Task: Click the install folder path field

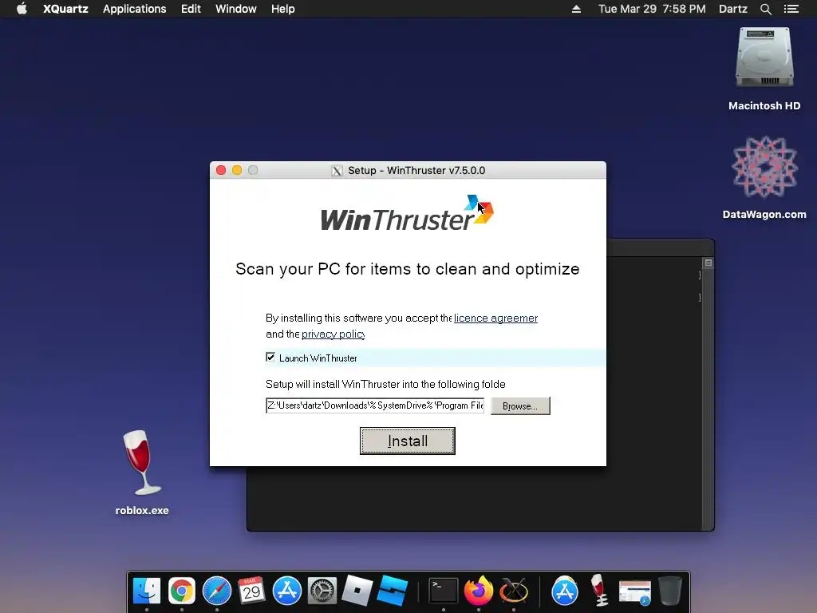Action: [x=375, y=405]
